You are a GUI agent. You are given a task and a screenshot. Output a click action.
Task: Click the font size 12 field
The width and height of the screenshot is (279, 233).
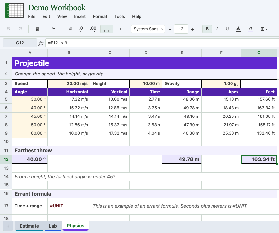point(181,29)
